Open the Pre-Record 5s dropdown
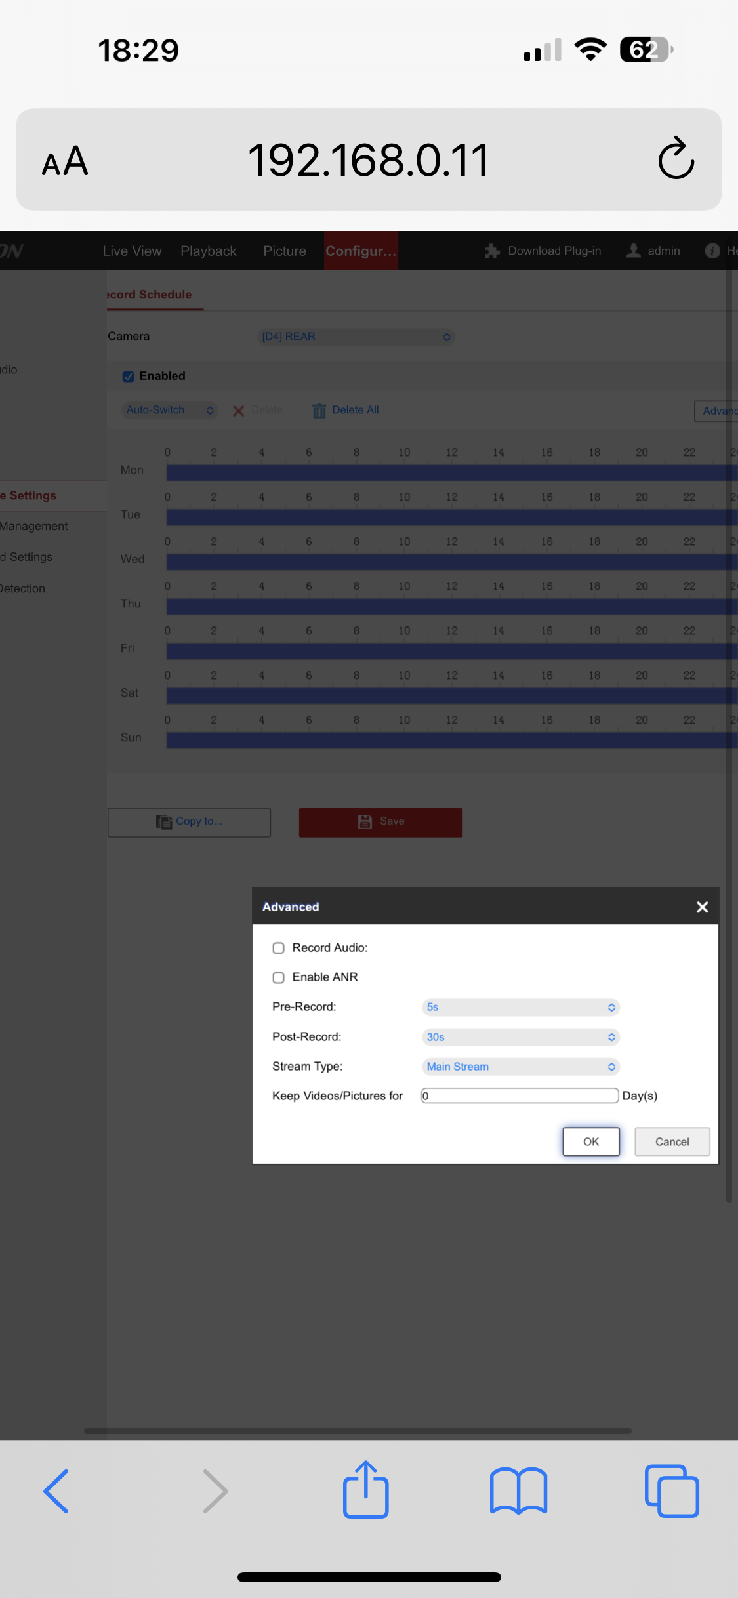Image resolution: width=738 pixels, height=1598 pixels. pos(520,1007)
